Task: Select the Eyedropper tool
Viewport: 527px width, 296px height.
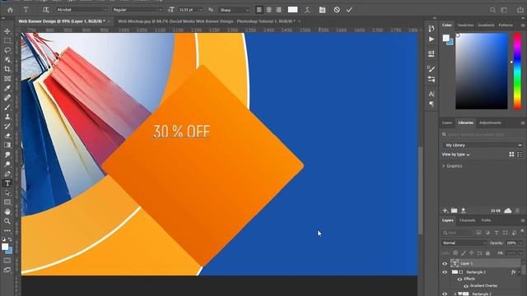Action: coord(7,88)
